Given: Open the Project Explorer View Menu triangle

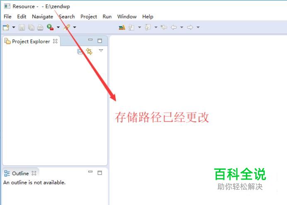Looking at the screenshot, I should (101, 50).
